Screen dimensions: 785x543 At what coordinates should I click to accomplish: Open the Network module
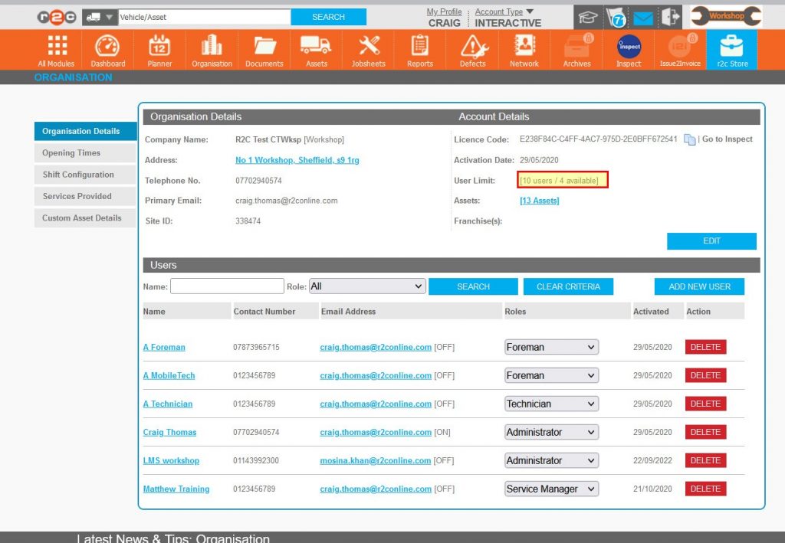(524, 49)
